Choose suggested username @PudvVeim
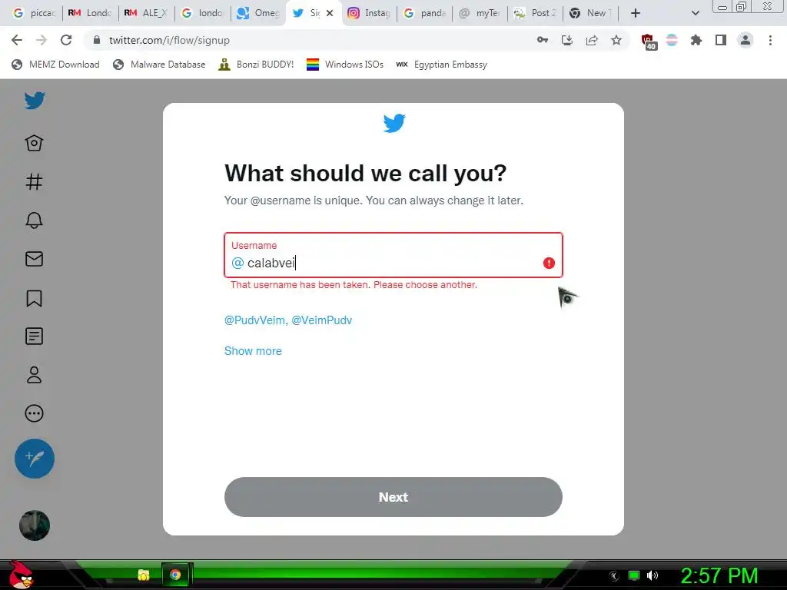This screenshot has height=590, width=787. (x=254, y=320)
